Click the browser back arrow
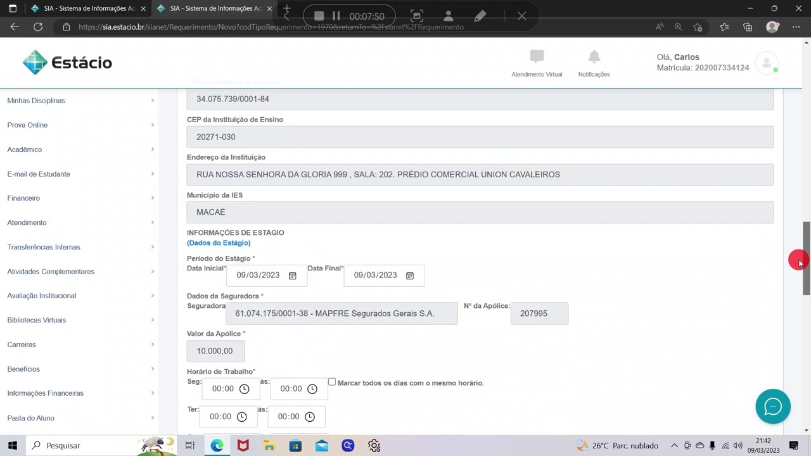This screenshot has height=456, width=811. [x=15, y=27]
